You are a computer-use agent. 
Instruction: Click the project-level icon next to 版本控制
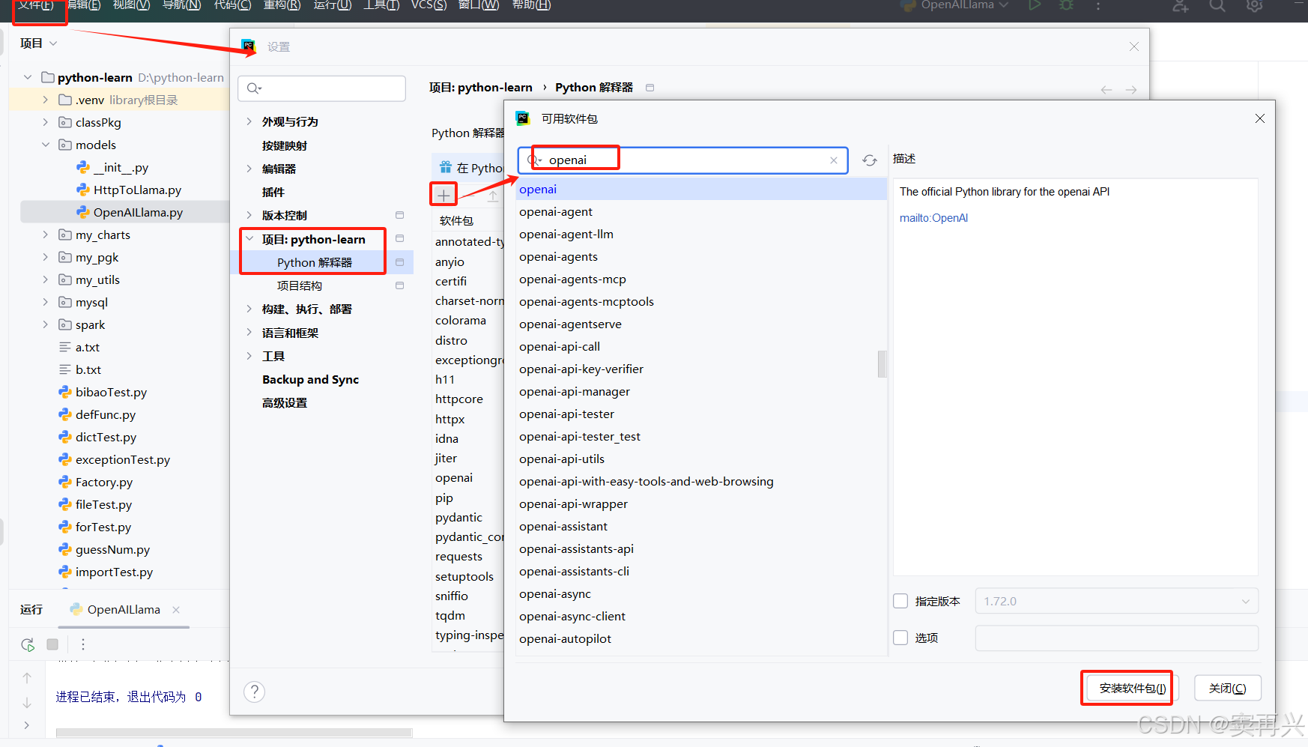coord(399,215)
